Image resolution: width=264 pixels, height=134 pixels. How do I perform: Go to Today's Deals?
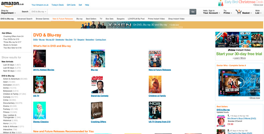click(57, 5)
